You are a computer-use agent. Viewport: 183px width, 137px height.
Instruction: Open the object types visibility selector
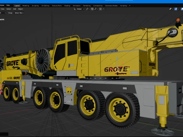[171, 9]
